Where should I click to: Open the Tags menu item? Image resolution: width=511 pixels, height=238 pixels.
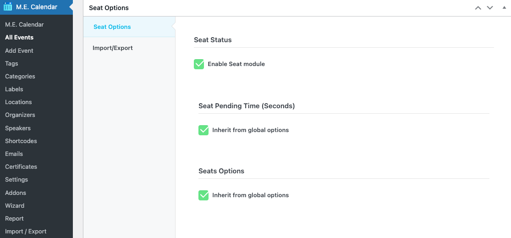click(11, 64)
